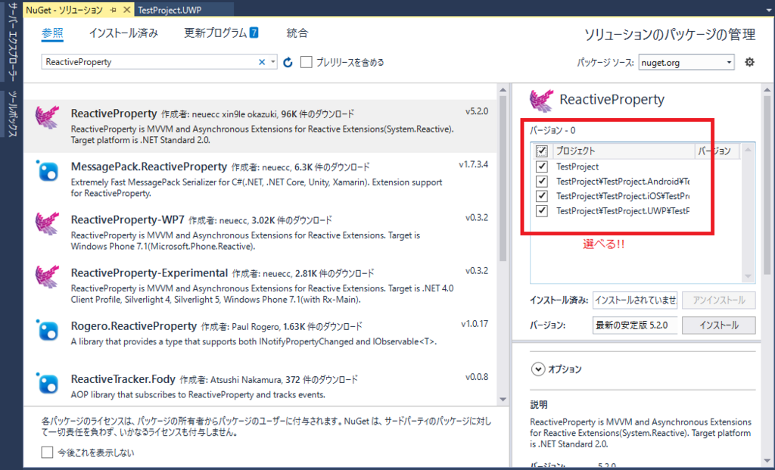
Task: Open the TestProject.UWP document tab
Action: tap(170, 10)
